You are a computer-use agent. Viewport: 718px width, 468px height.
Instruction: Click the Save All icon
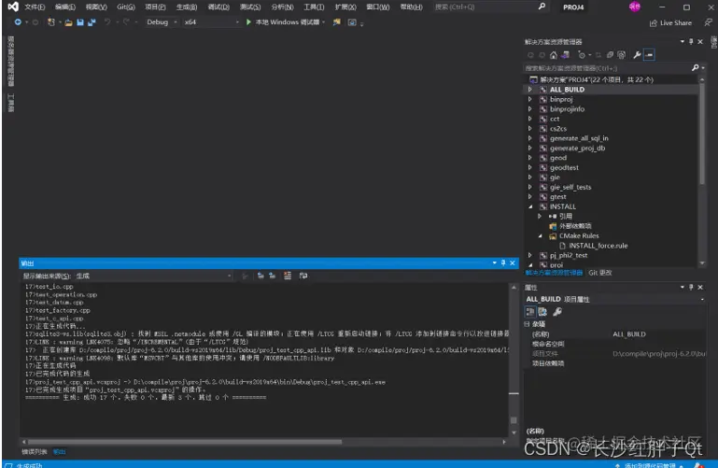pyautogui.click(x=92, y=22)
